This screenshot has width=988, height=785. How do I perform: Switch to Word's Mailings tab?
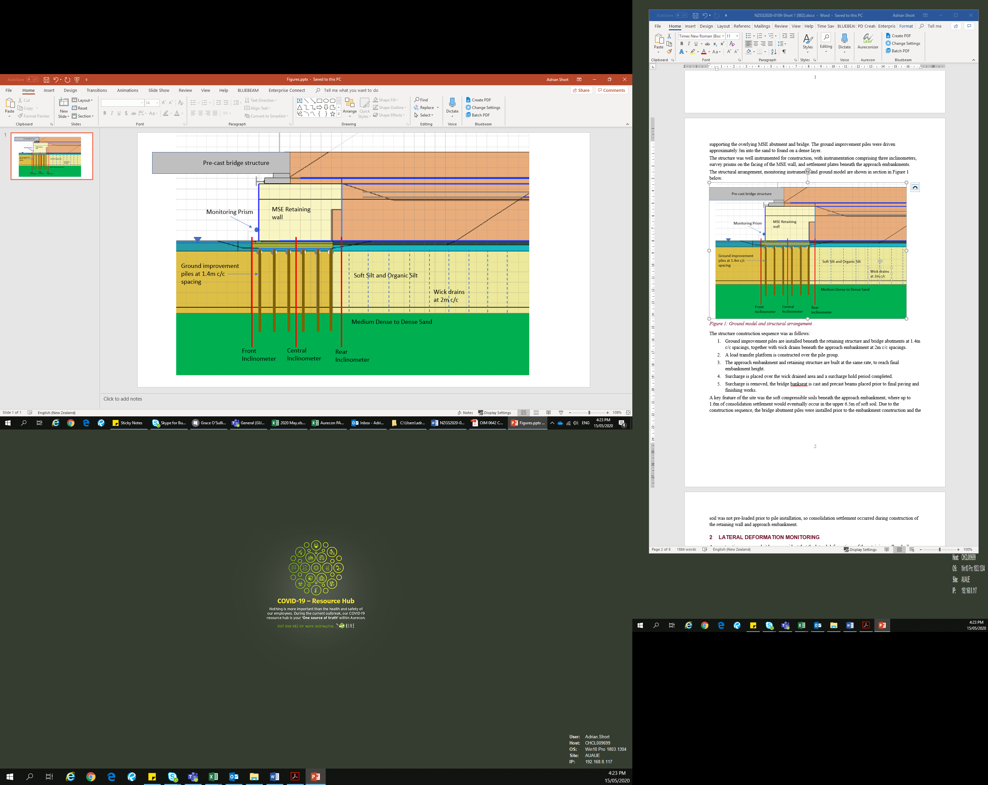[762, 26]
